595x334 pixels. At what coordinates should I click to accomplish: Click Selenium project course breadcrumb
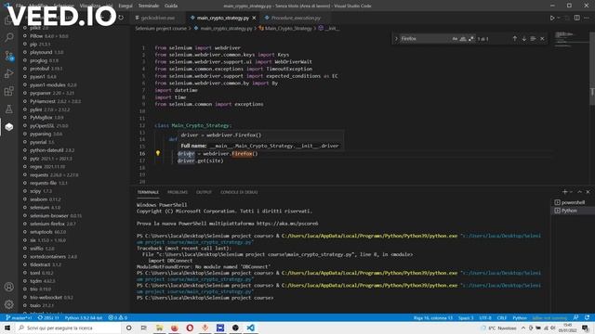pyautogui.click(x=161, y=28)
